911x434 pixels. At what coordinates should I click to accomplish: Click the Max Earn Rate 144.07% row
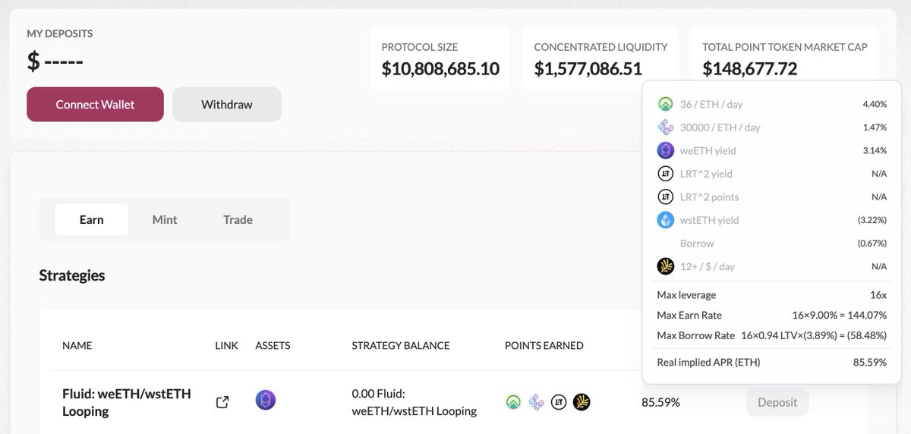pyautogui.click(x=771, y=315)
